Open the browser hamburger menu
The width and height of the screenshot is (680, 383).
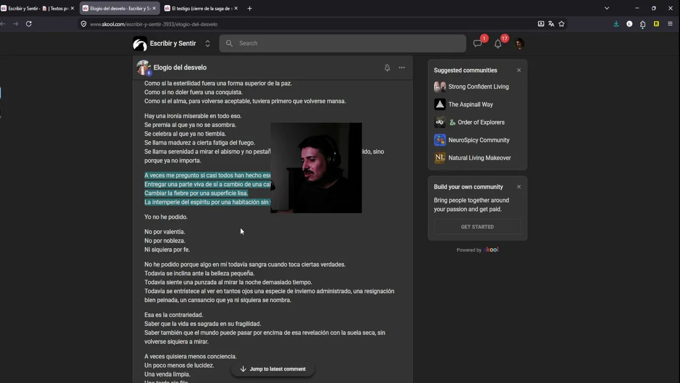(670, 24)
